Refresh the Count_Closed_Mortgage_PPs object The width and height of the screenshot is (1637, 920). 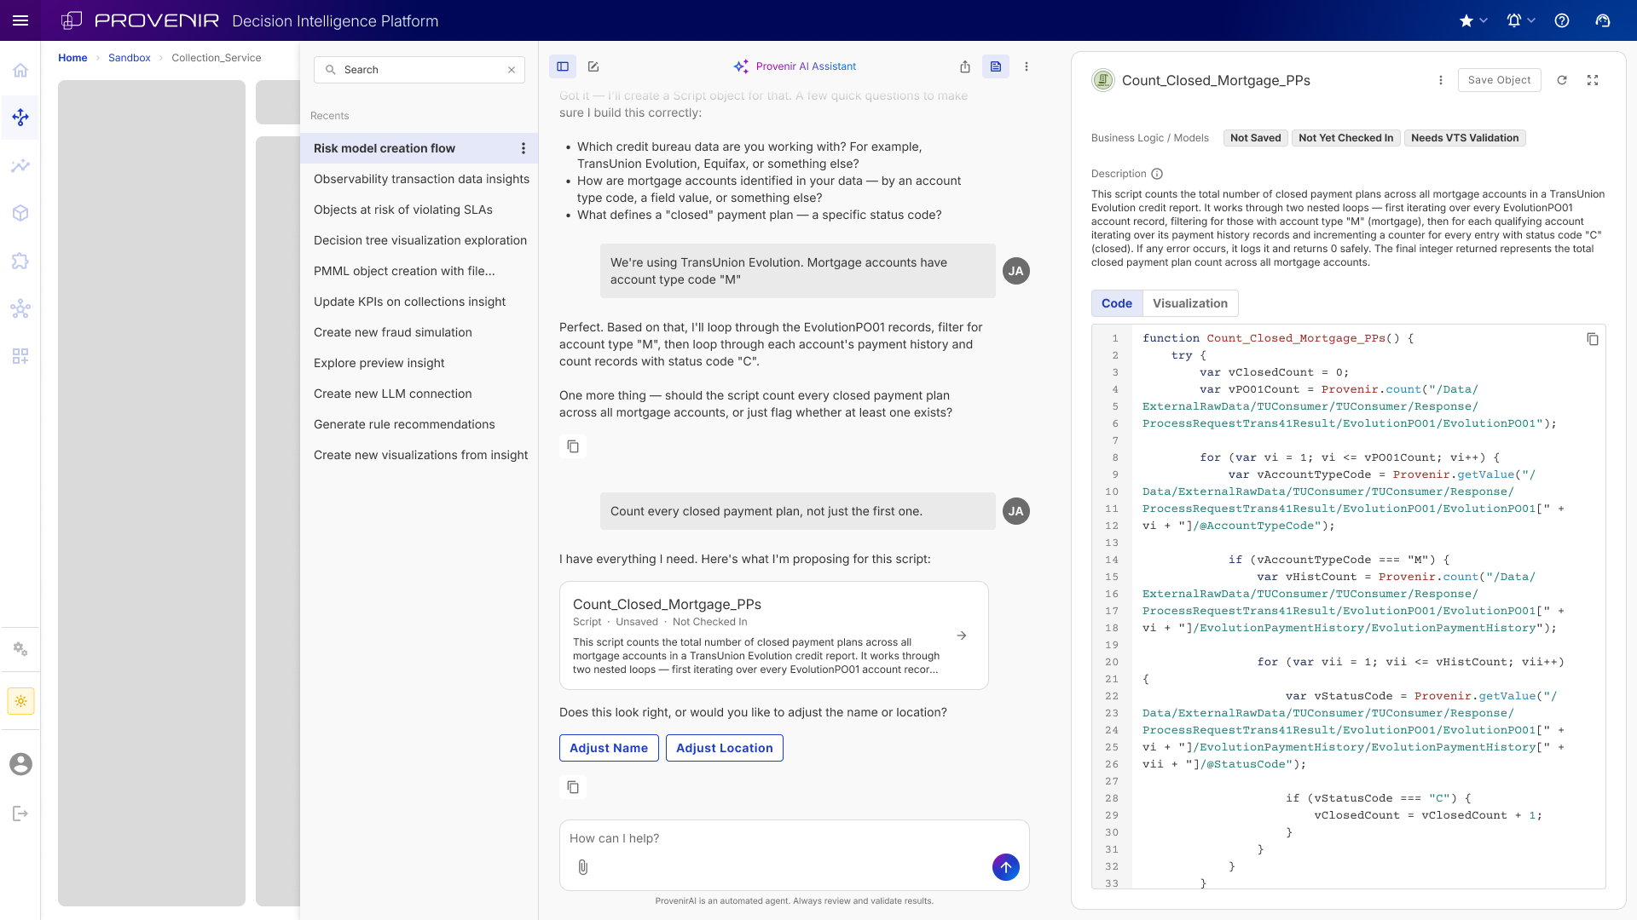click(x=1562, y=80)
